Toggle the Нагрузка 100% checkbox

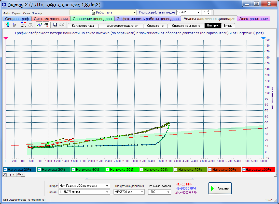pos(244,169)
